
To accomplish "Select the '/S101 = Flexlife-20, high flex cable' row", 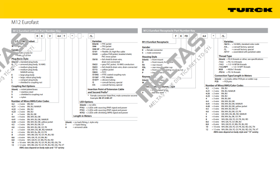I will pos(108,52).
